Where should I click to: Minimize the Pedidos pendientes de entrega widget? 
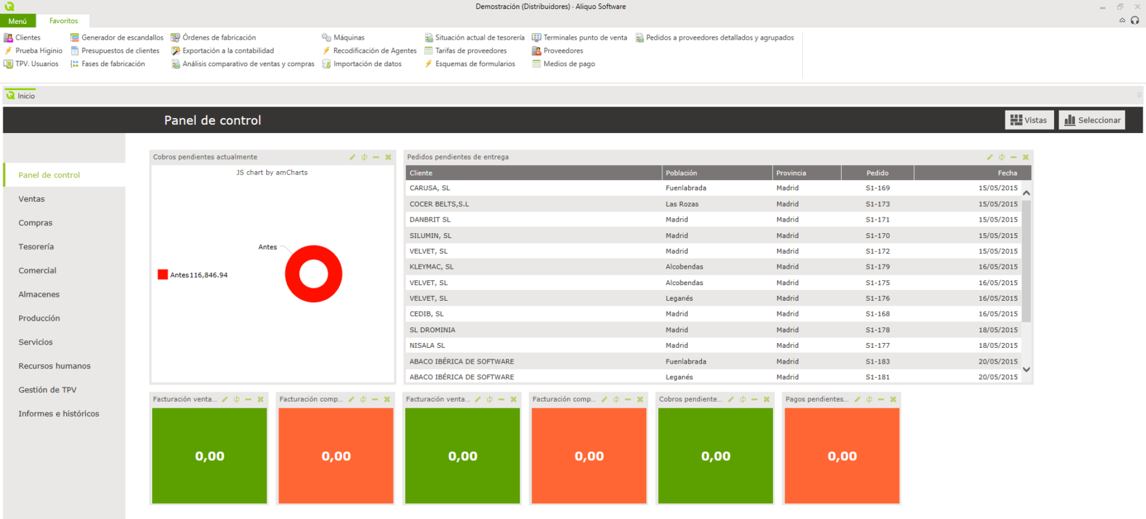pos(1014,157)
